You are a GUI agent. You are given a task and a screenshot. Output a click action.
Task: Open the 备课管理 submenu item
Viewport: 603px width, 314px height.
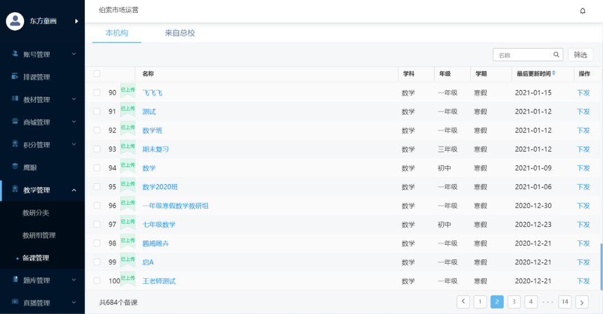tap(36, 258)
